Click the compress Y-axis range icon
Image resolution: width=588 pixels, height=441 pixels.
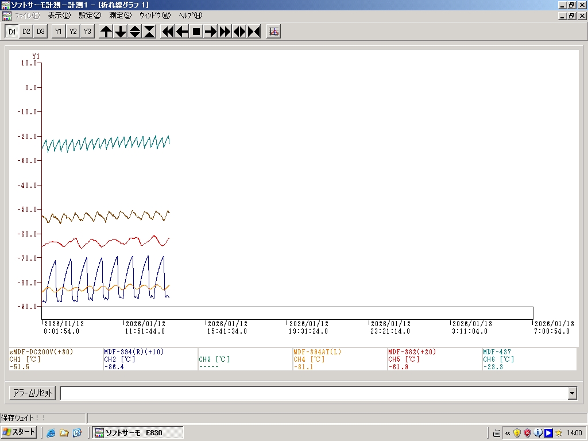tap(149, 32)
